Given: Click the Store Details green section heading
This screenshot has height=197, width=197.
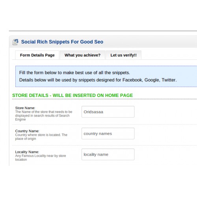Looking at the screenshot, I should coord(72,95).
